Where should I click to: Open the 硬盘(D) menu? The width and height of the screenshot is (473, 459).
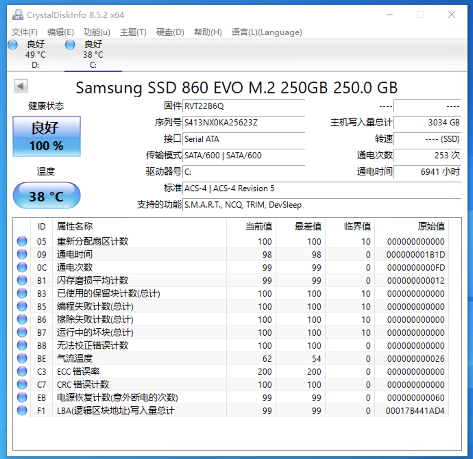click(170, 32)
